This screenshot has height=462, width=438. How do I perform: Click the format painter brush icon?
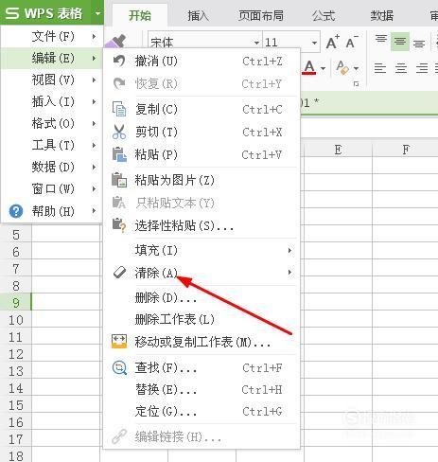coord(115,42)
